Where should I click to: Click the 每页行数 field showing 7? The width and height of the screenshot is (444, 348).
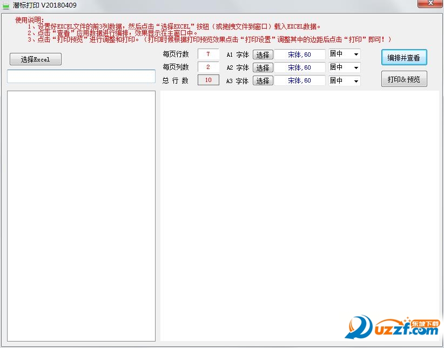point(208,54)
